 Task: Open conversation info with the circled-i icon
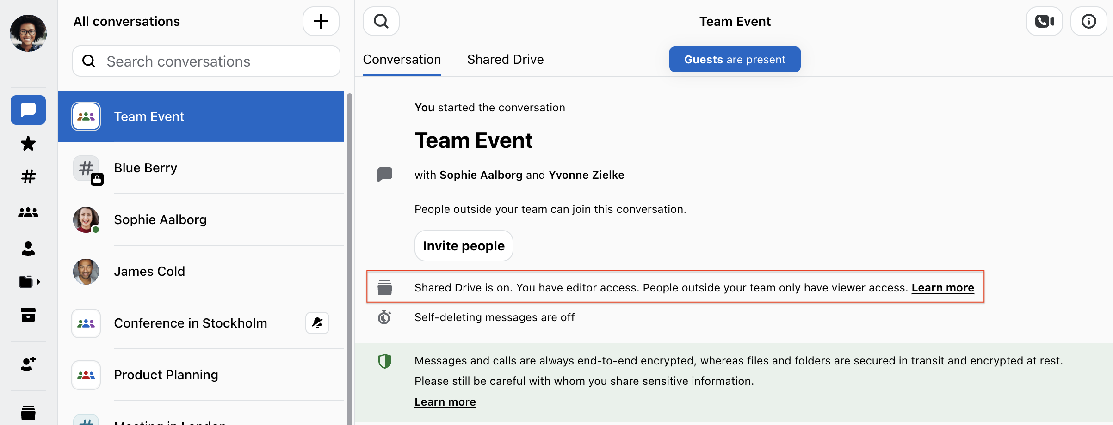coord(1089,21)
